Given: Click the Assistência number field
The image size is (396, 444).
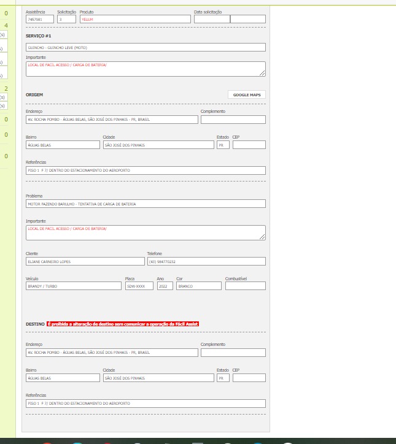Looking at the screenshot, I should [x=40, y=19].
